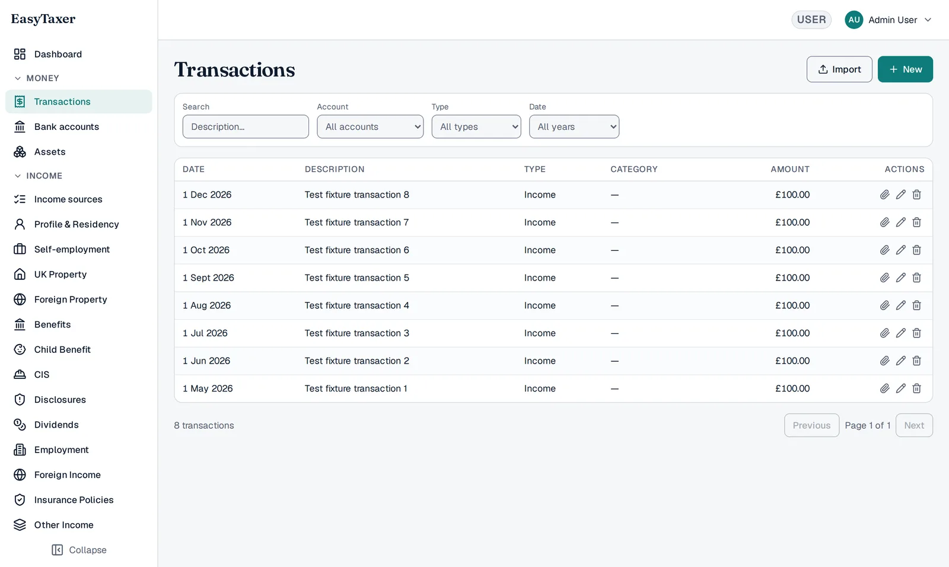Open the All accounts dropdown
Viewport: 949px width, 567px height.
(370, 127)
